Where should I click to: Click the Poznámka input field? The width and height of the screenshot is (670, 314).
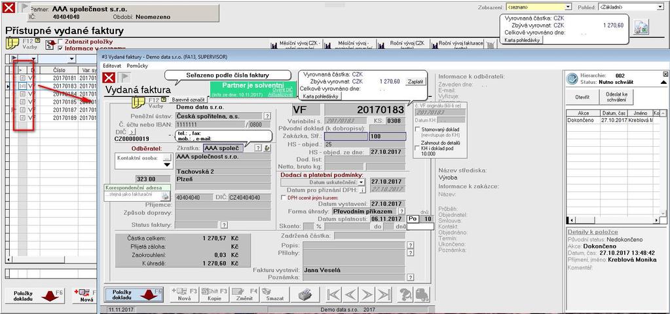click(x=354, y=278)
